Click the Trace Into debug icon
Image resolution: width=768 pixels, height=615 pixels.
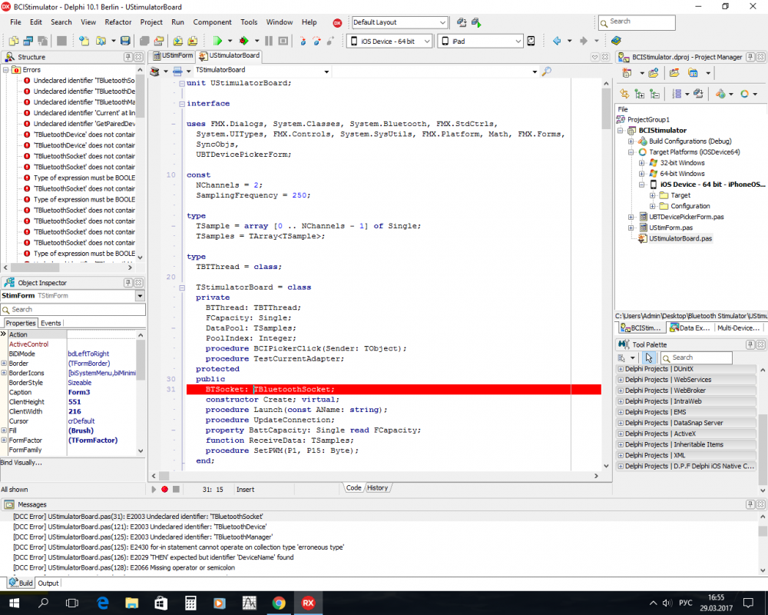click(303, 42)
